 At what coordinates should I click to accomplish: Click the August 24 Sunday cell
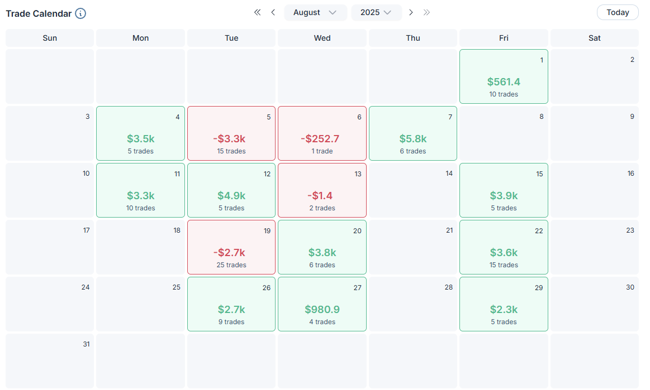click(x=50, y=304)
